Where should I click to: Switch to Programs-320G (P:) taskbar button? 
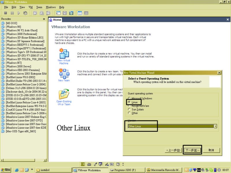click(x=127, y=170)
